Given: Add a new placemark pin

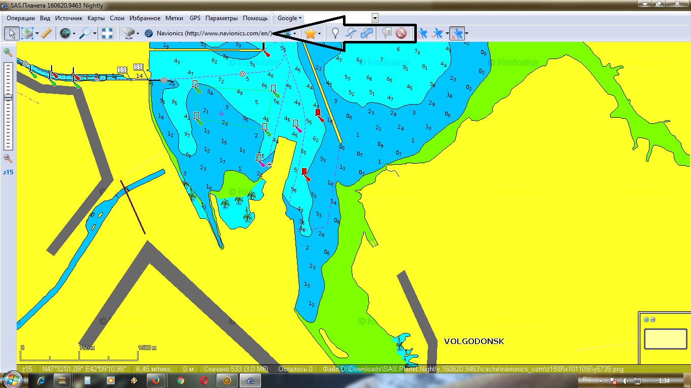Looking at the screenshot, I should 335,33.
